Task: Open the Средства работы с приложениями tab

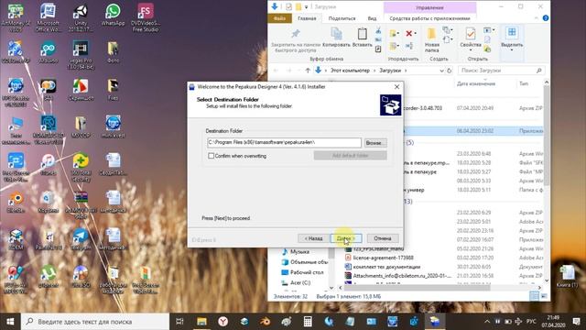Action: coord(429,18)
